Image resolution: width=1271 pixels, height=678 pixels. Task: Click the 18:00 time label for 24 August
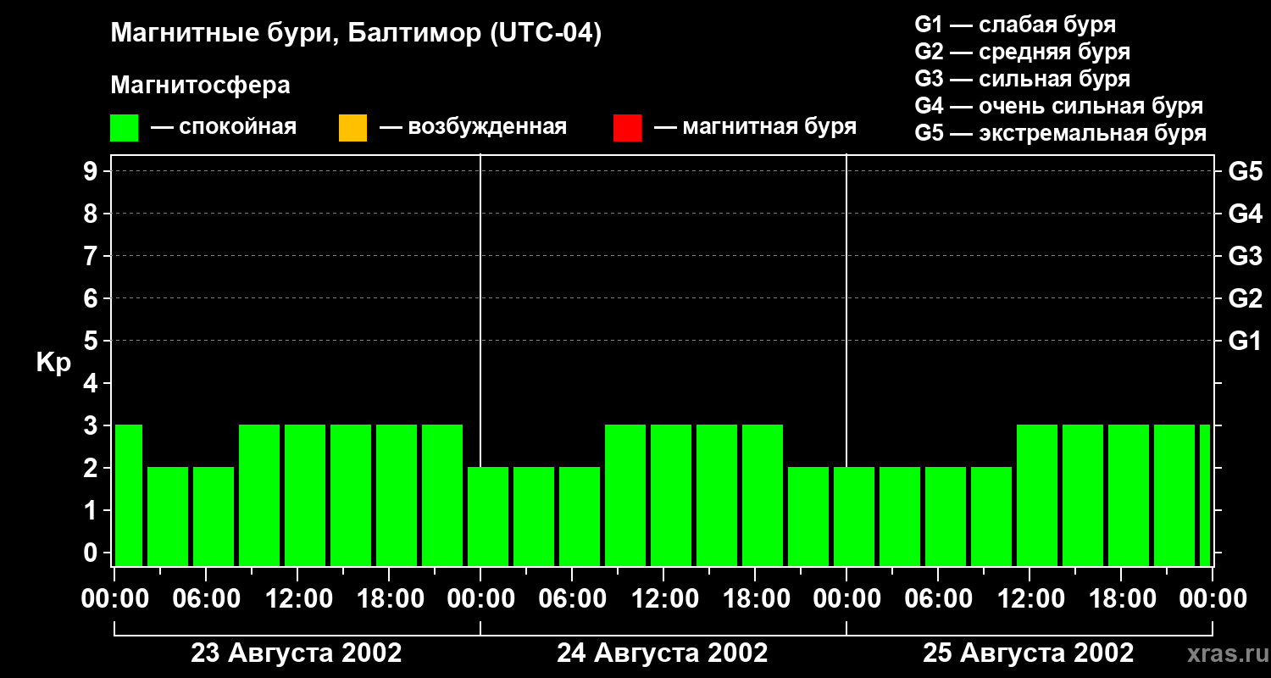click(756, 599)
